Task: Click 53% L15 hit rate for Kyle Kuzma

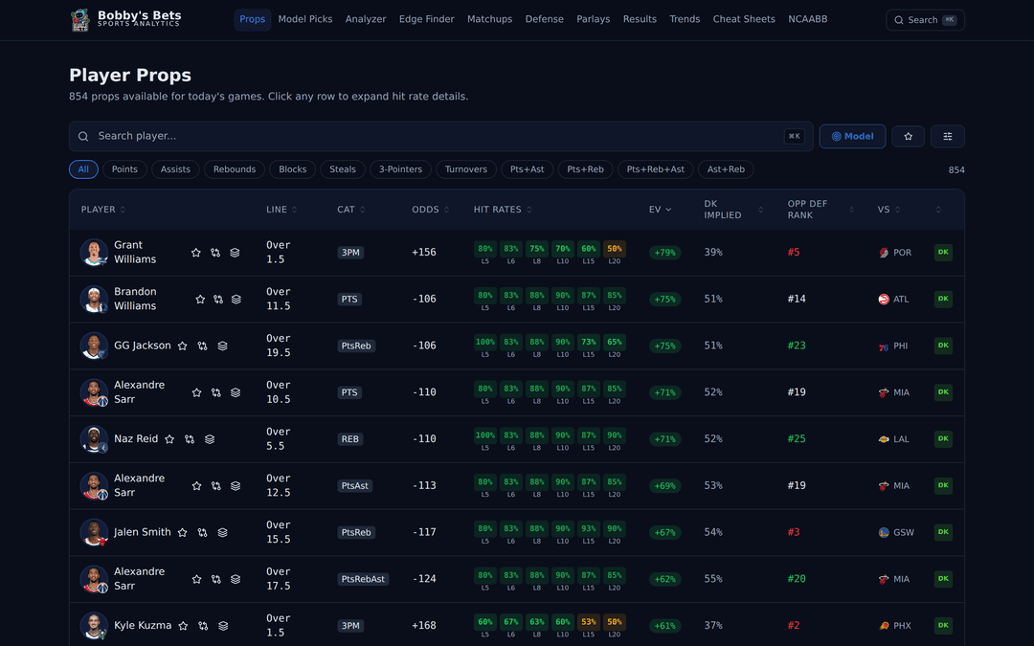Action: [x=589, y=622]
